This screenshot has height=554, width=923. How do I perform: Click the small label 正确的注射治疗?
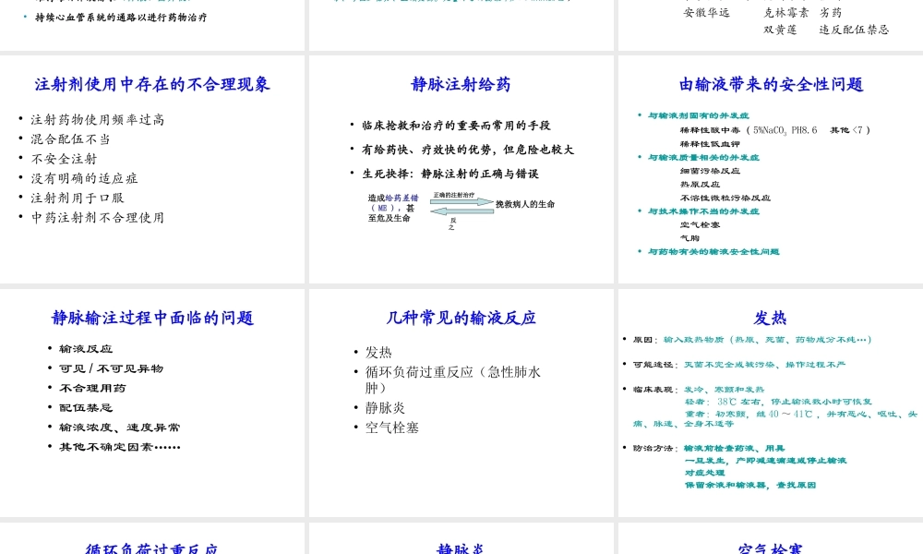point(454,195)
